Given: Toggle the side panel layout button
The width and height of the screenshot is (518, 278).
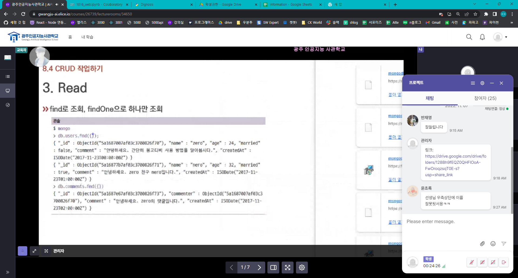Looking at the screenshot, I should click(x=273, y=267).
